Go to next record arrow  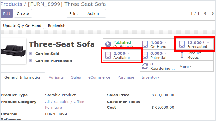213,13
